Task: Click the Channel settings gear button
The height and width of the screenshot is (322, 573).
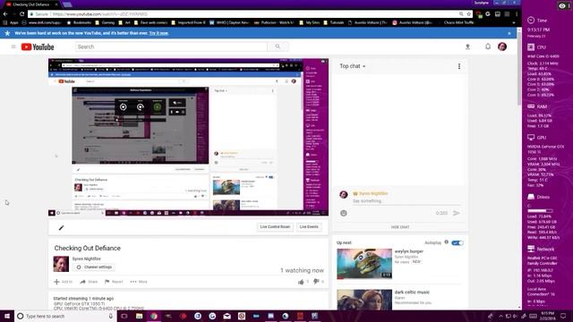Action: (x=94, y=267)
